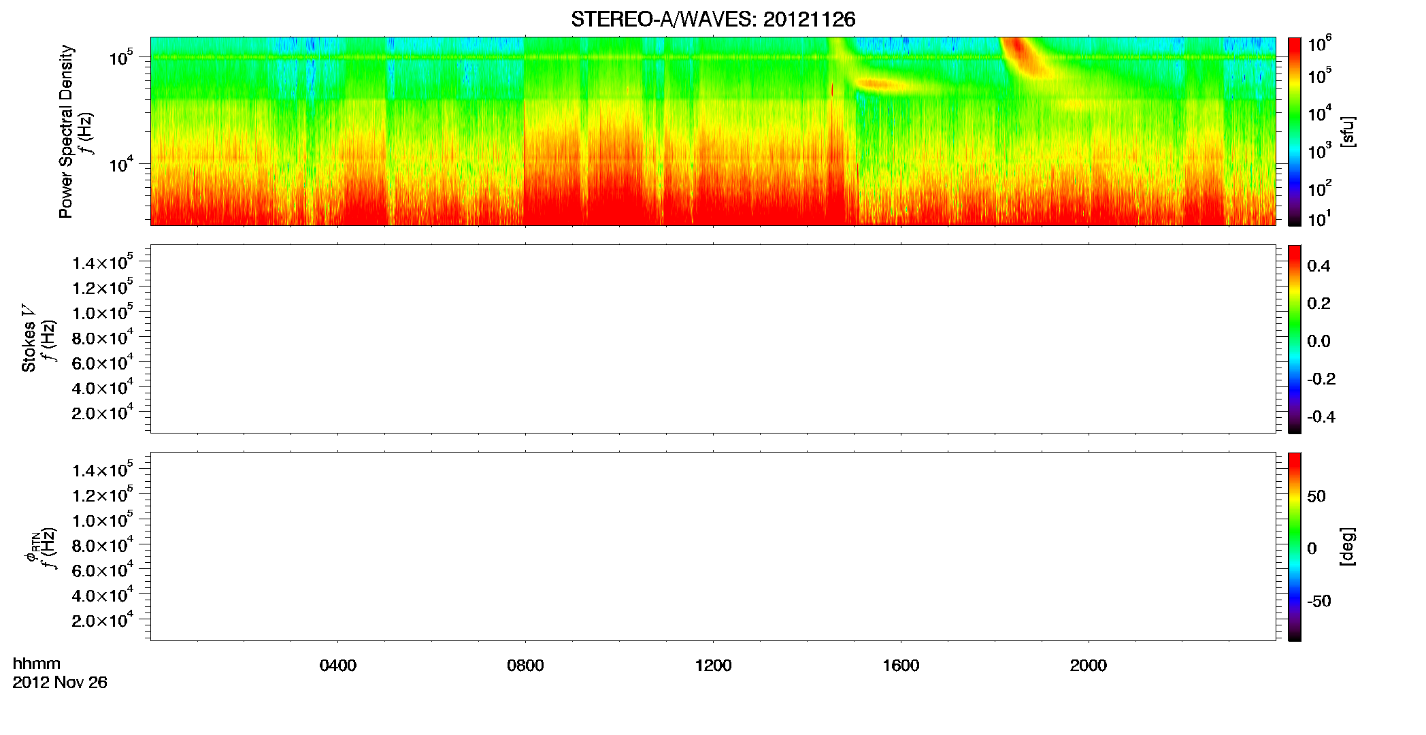1426x735 pixels.
Task: Click the 2012 Nov 26 date label
Action: click(60, 683)
